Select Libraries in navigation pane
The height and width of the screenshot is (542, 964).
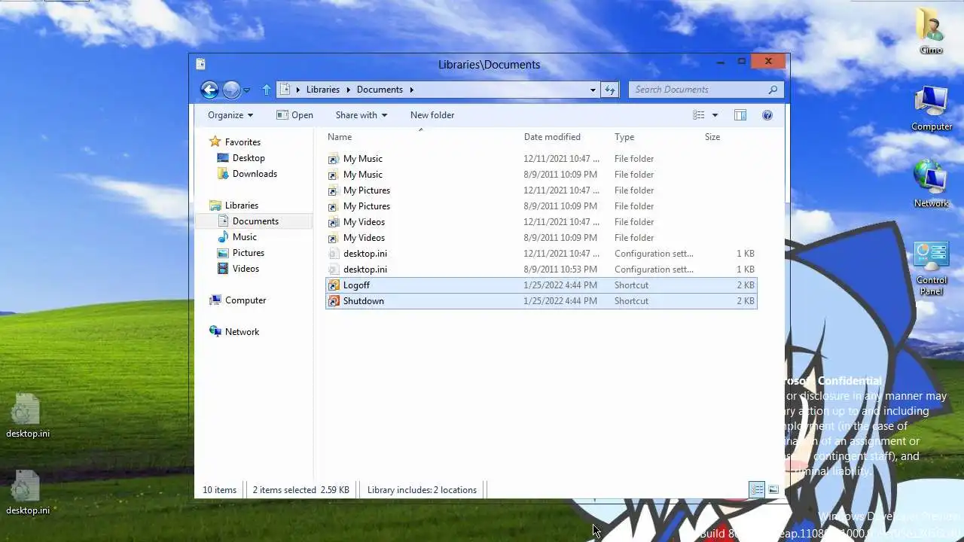234,206
